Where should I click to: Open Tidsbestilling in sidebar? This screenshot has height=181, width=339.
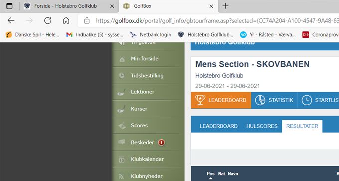click(148, 75)
